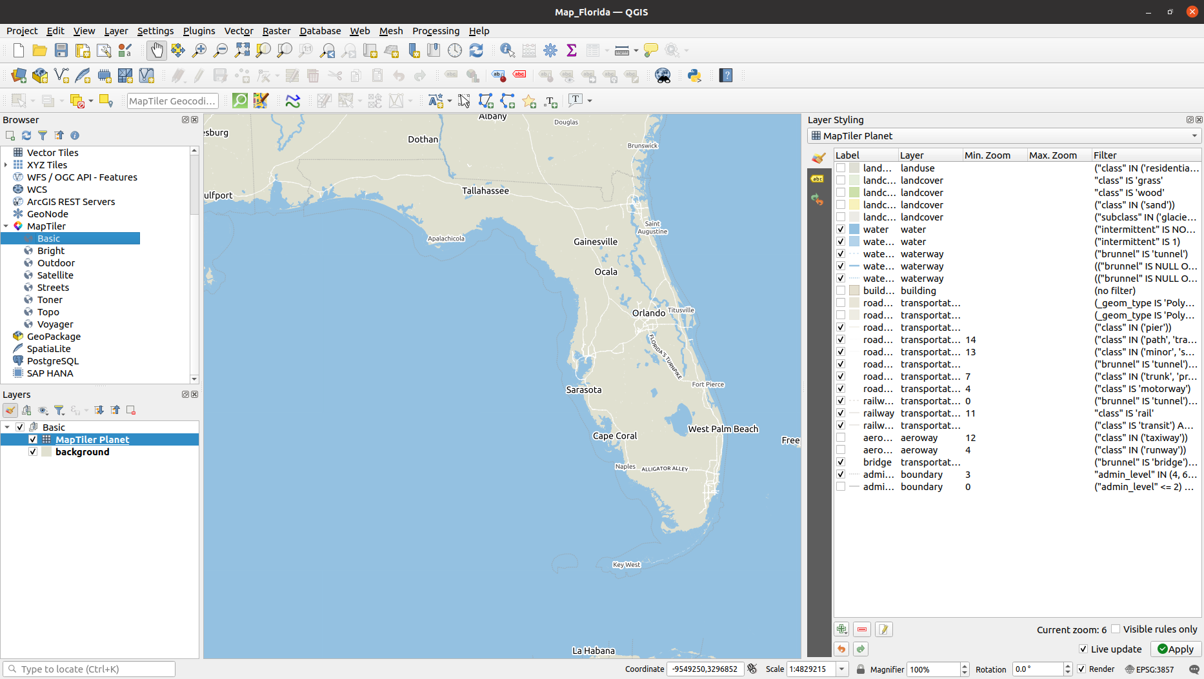Collapse the Basic group in Layers panel
1204x679 pixels.
7,428
